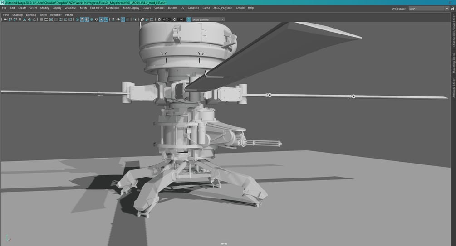Toggle the viewport Shadows icon
The width and height of the screenshot is (456, 246).
107,19
